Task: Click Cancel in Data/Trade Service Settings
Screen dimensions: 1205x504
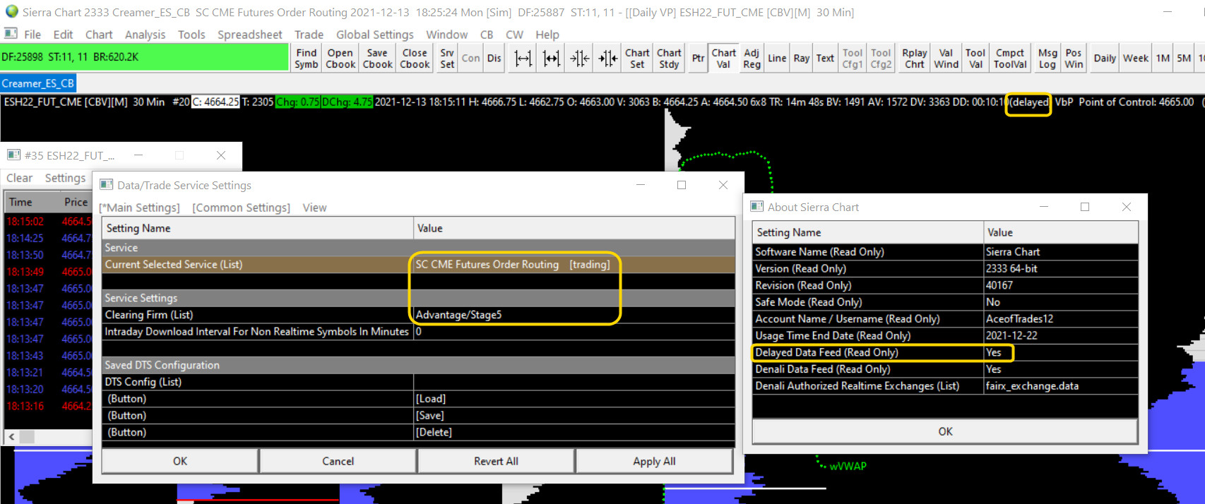Action: coord(338,461)
